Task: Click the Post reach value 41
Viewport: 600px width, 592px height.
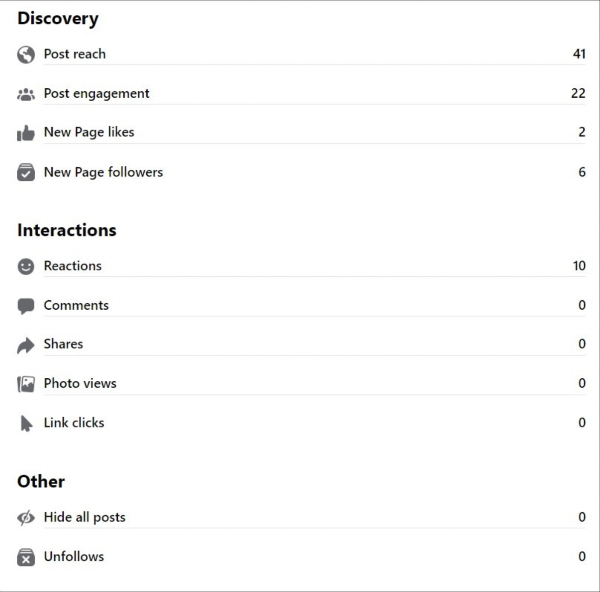Action: coord(579,54)
